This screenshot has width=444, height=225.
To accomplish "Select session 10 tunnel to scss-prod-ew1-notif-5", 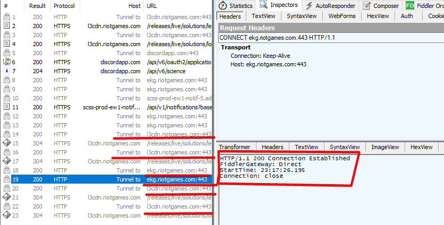I will click(106, 98).
